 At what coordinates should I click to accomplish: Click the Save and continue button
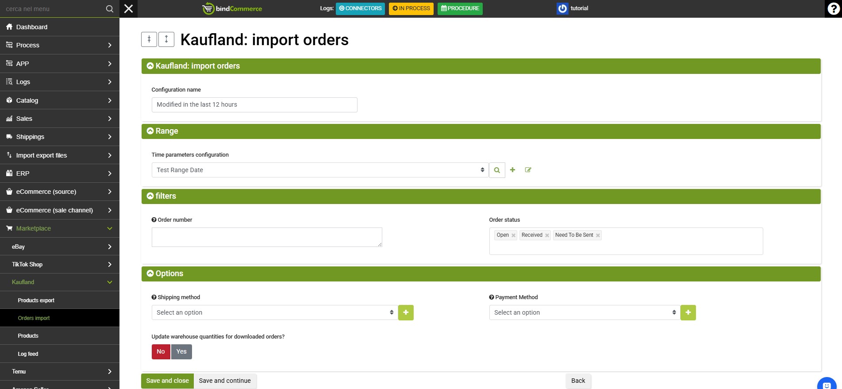tap(225, 381)
